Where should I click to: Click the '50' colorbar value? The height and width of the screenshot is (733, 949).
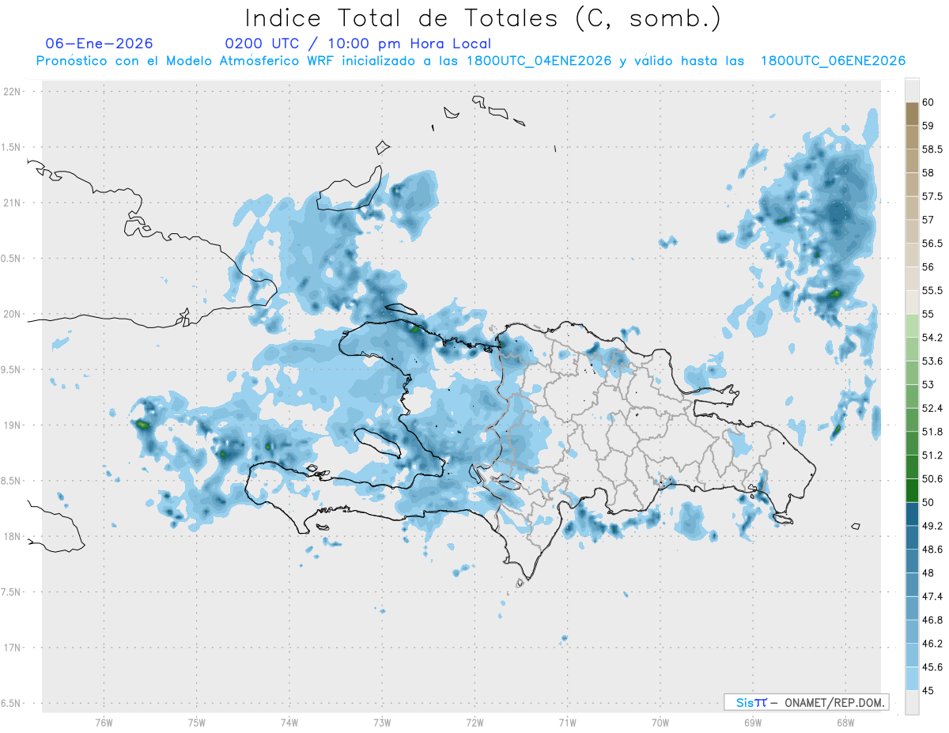tap(928, 502)
